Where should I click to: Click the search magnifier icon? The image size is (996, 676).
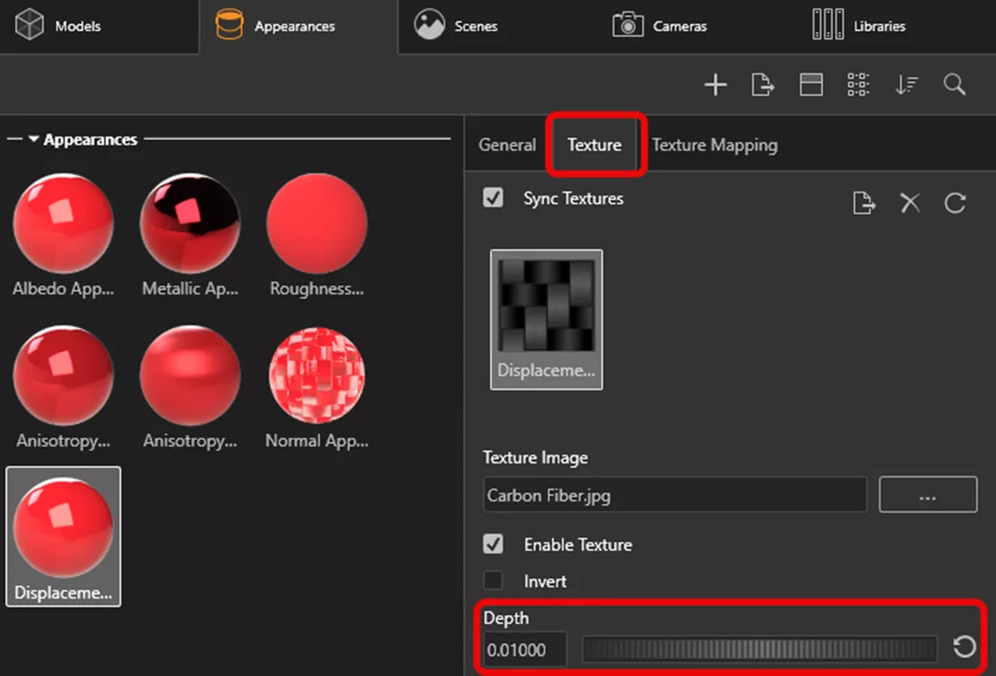(x=954, y=85)
